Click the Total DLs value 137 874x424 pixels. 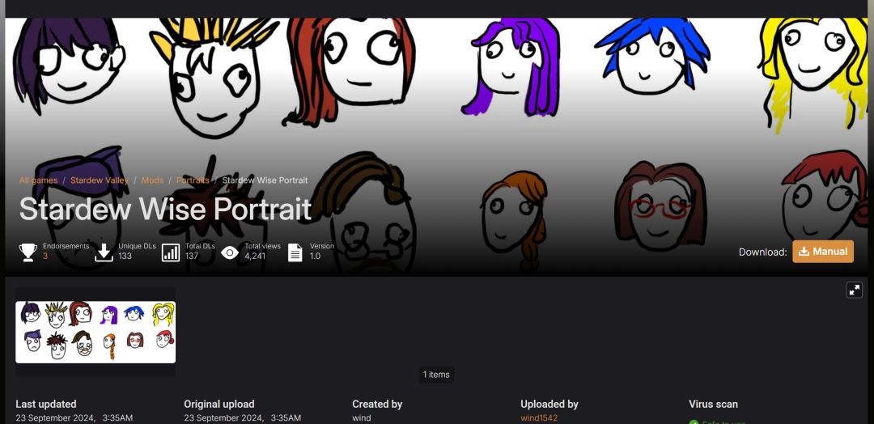192,257
